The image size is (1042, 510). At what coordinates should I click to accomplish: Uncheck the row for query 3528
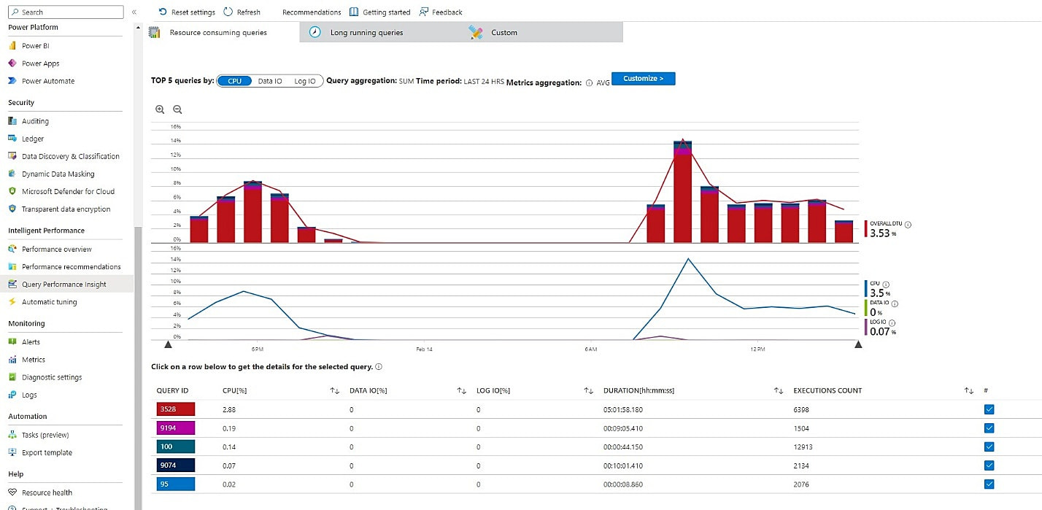[989, 409]
